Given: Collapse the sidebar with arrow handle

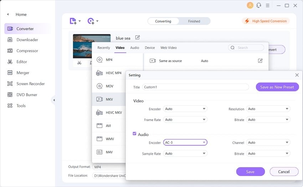Looking at the screenshot, I should [54, 100].
